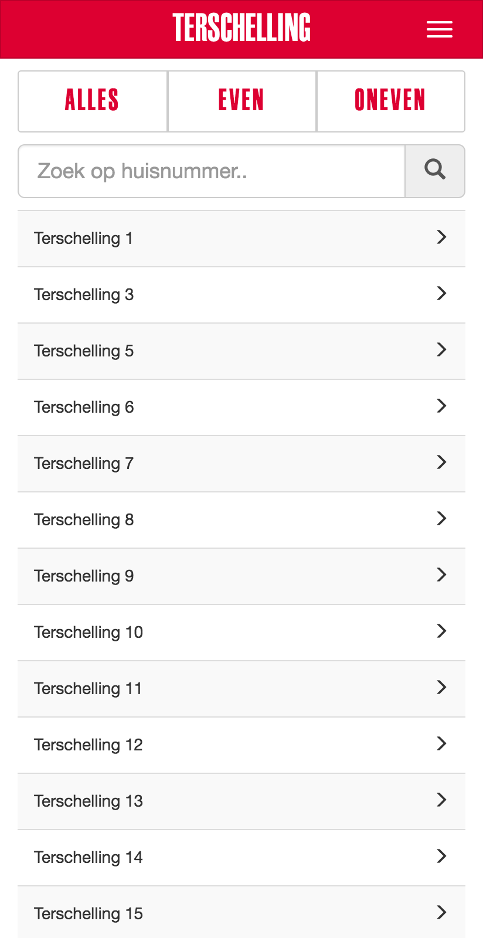483x938 pixels.
Task: Click the chevron arrow beside Terschelling 3
Action: [442, 294]
